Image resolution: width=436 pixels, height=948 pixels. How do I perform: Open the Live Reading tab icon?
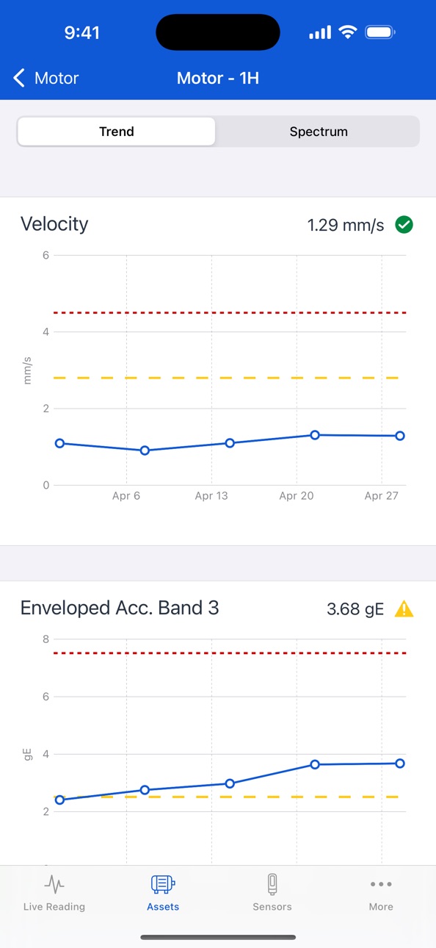click(54, 883)
